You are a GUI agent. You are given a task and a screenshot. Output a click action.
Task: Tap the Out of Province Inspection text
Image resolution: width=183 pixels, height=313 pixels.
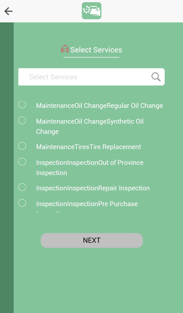(90, 167)
